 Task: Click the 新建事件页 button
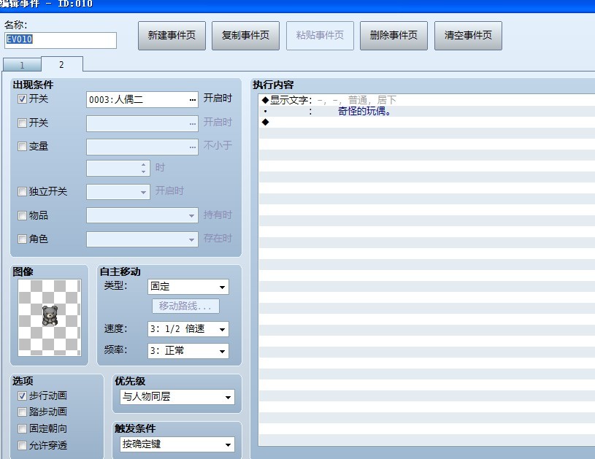[x=172, y=36]
